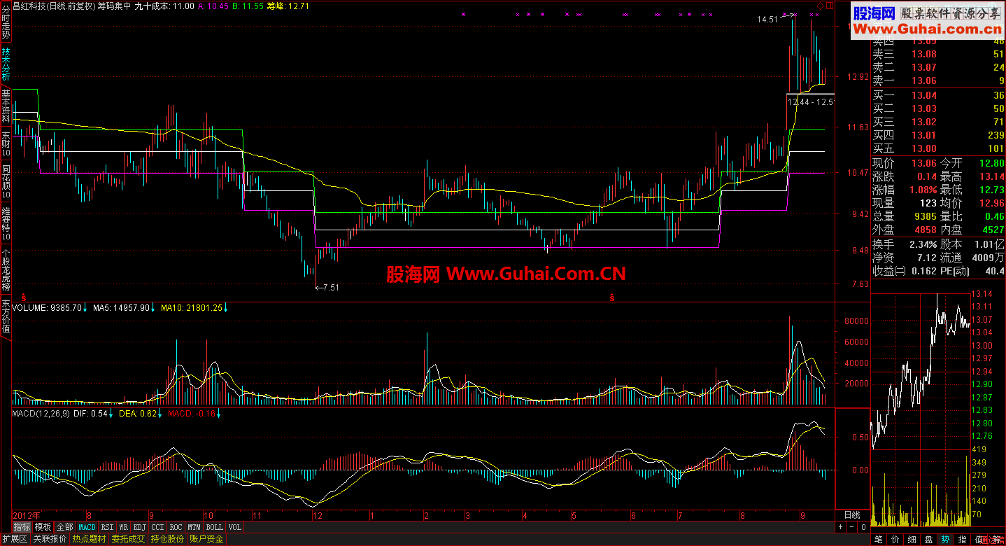Viewport: 1006px width, 546px height.
Task: Open the 持仓股份 panel
Action: click(x=168, y=539)
